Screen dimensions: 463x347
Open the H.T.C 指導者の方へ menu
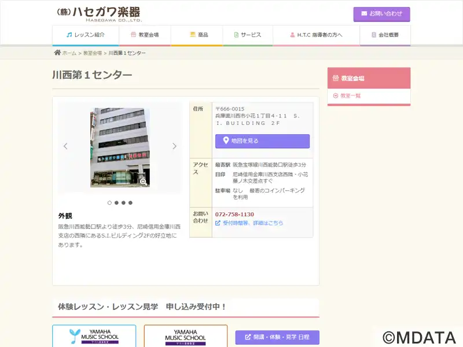pyautogui.click(x=316, y=35)
